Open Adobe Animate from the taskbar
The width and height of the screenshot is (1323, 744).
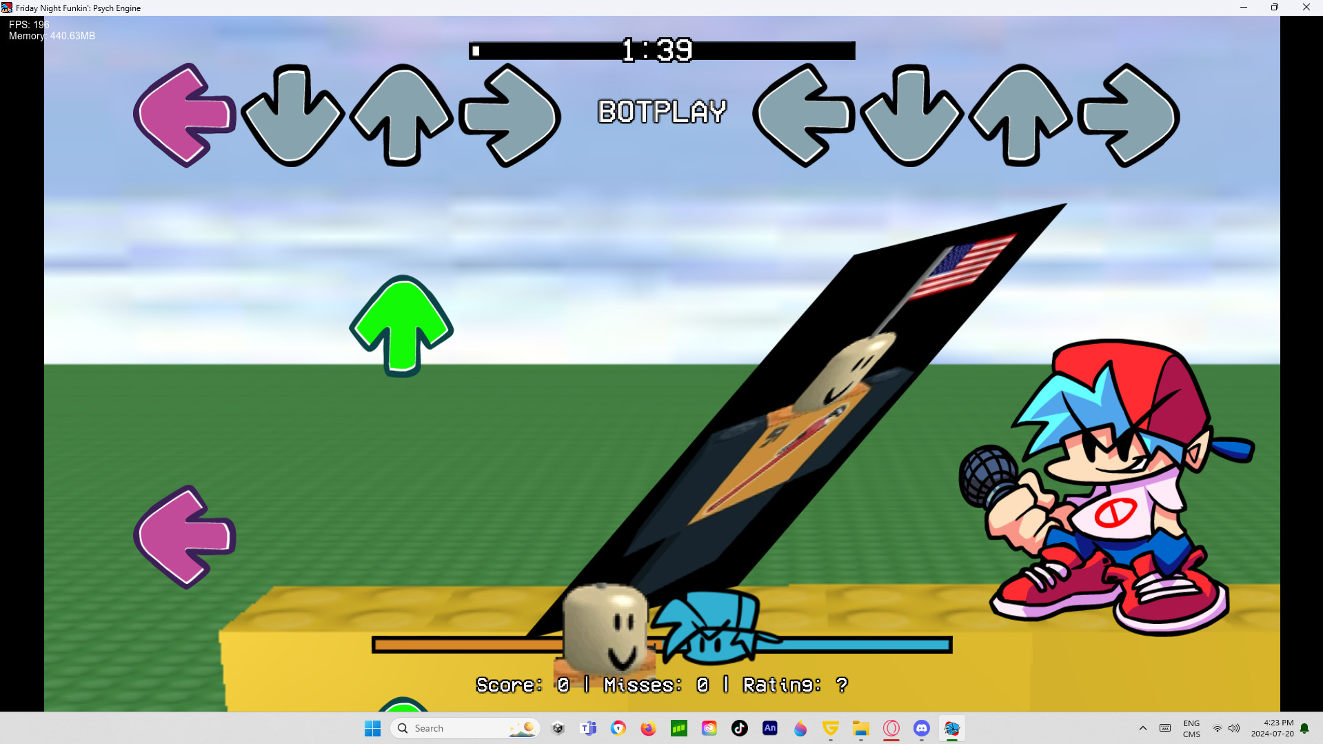(770, 728)
